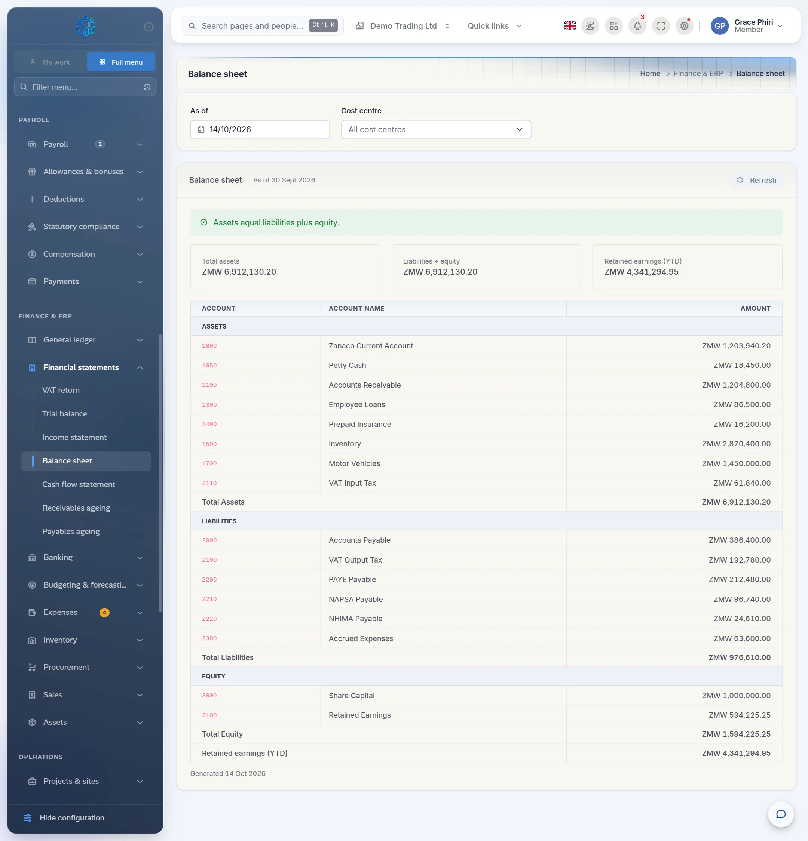Click the filter menu history icon
Image resolution: width=808 pixels, height=841 pixels.
coord(147,87)
